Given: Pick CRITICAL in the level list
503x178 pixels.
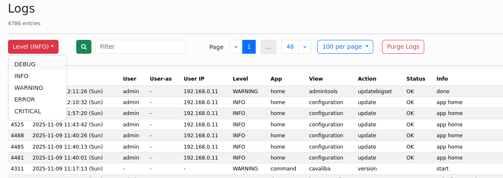Looking at the screenshot, I should click(28, 111).
